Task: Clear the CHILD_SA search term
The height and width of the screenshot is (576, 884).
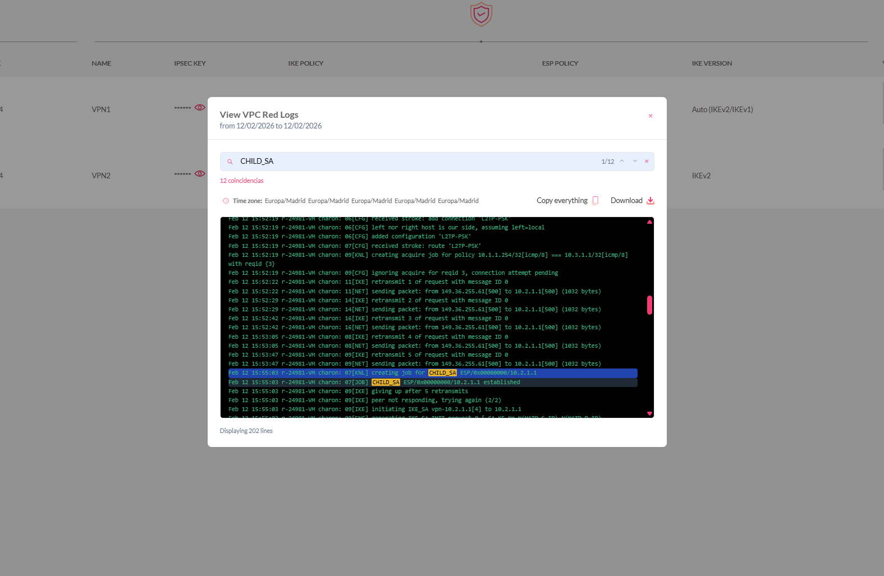Action: point(647,162)
